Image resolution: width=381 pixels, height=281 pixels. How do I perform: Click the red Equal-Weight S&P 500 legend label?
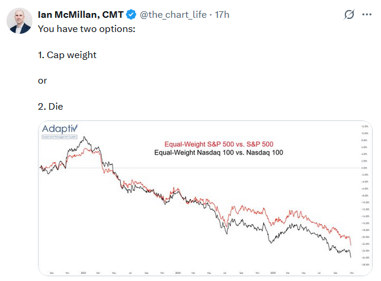click(x=219, y=144)
